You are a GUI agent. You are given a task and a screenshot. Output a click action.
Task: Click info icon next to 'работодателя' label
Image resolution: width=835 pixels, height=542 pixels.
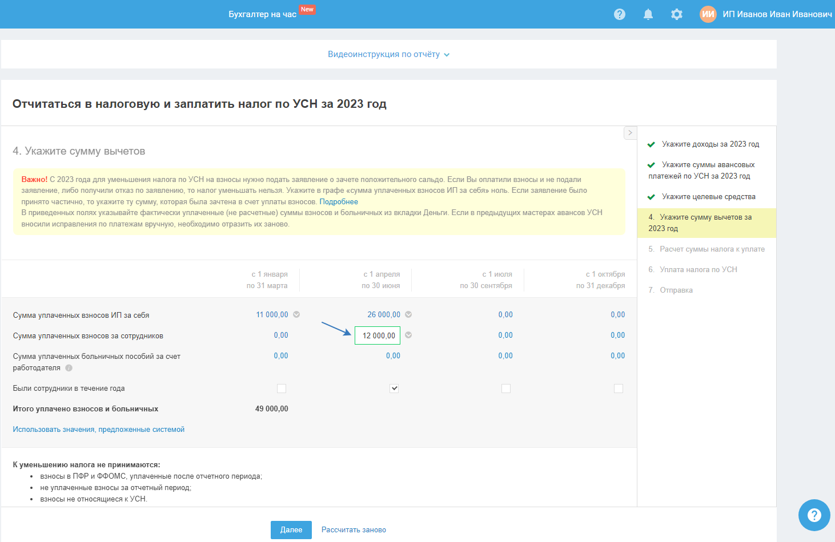[x=69, y=368]
